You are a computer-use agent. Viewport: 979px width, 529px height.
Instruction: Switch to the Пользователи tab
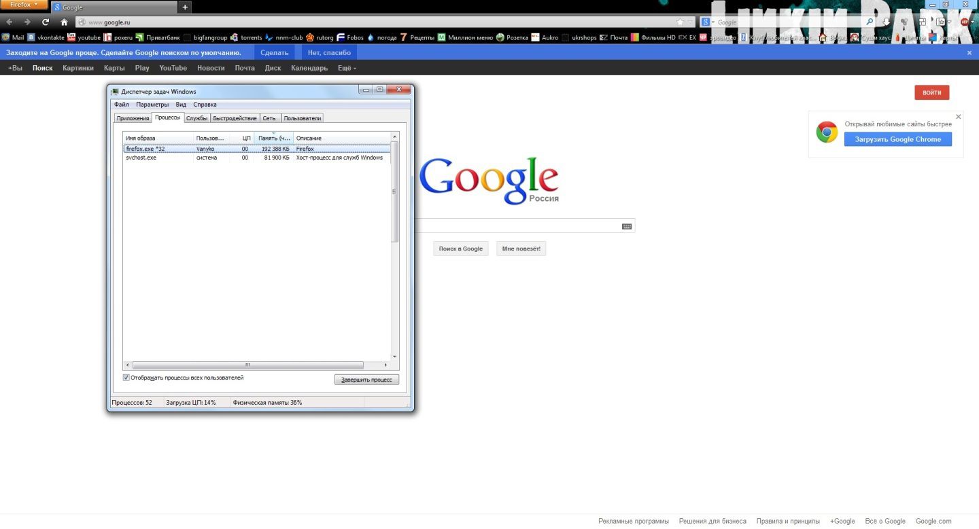tap(303, 118)
